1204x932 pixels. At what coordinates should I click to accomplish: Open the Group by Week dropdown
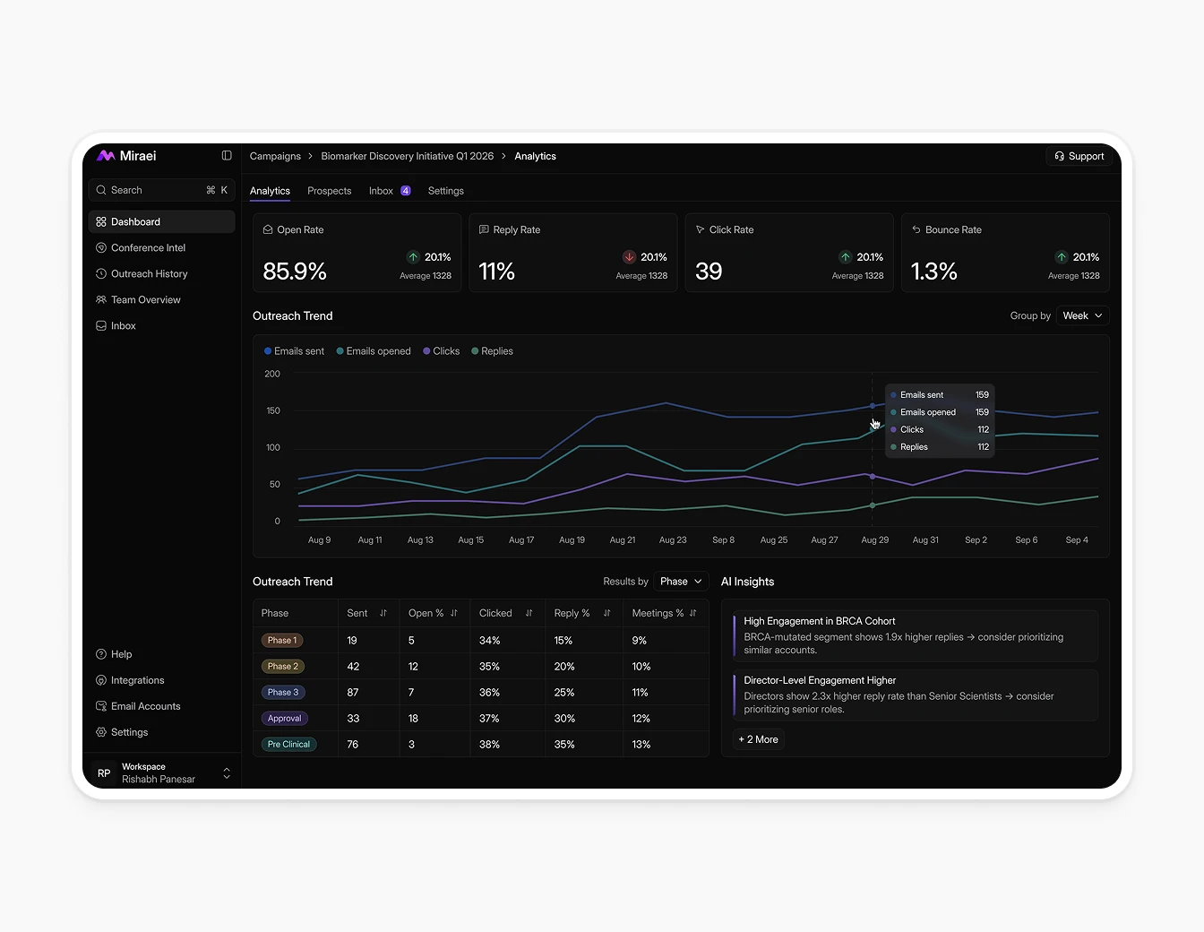(x=1081, y=315)
